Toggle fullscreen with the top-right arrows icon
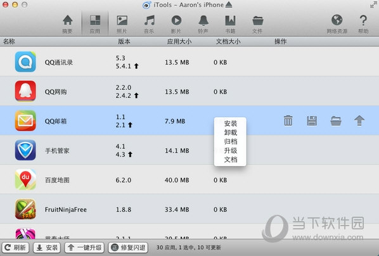Screen dimensions: 379x256 point(373,5)
